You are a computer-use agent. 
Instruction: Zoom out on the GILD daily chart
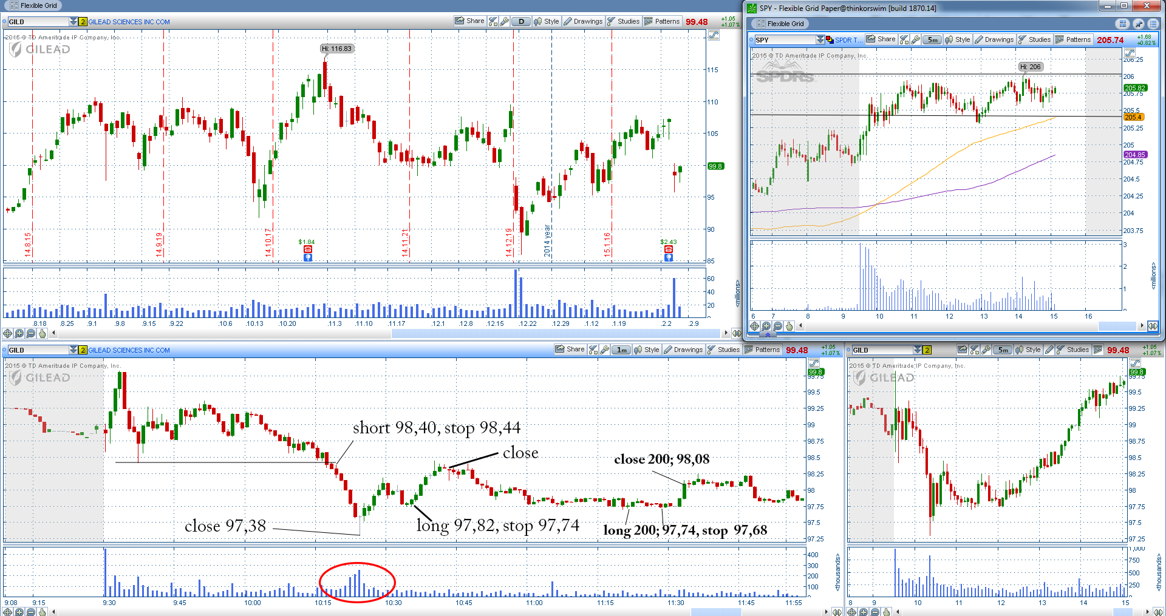(x=31, y=333)
